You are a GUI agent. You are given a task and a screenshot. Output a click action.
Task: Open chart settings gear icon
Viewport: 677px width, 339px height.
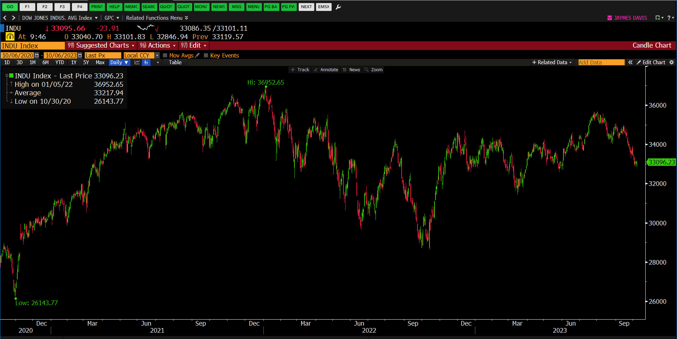[671, 62]
